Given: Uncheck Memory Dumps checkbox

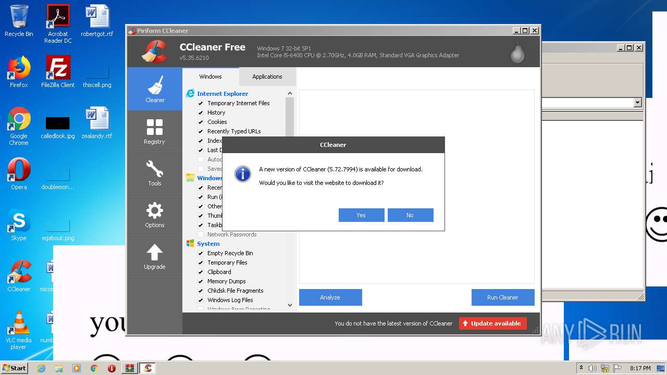Looking at the screenshot, I should coord(201,281).
